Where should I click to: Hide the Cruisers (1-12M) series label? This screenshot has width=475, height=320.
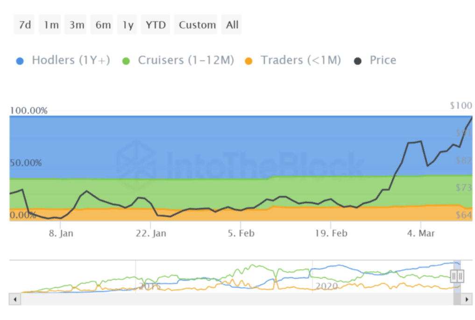185,60
